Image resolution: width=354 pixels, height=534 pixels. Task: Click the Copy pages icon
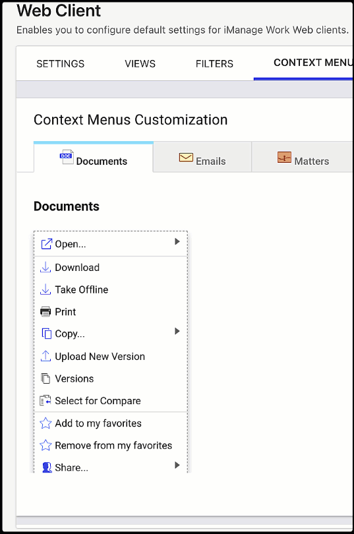(46, 334)
